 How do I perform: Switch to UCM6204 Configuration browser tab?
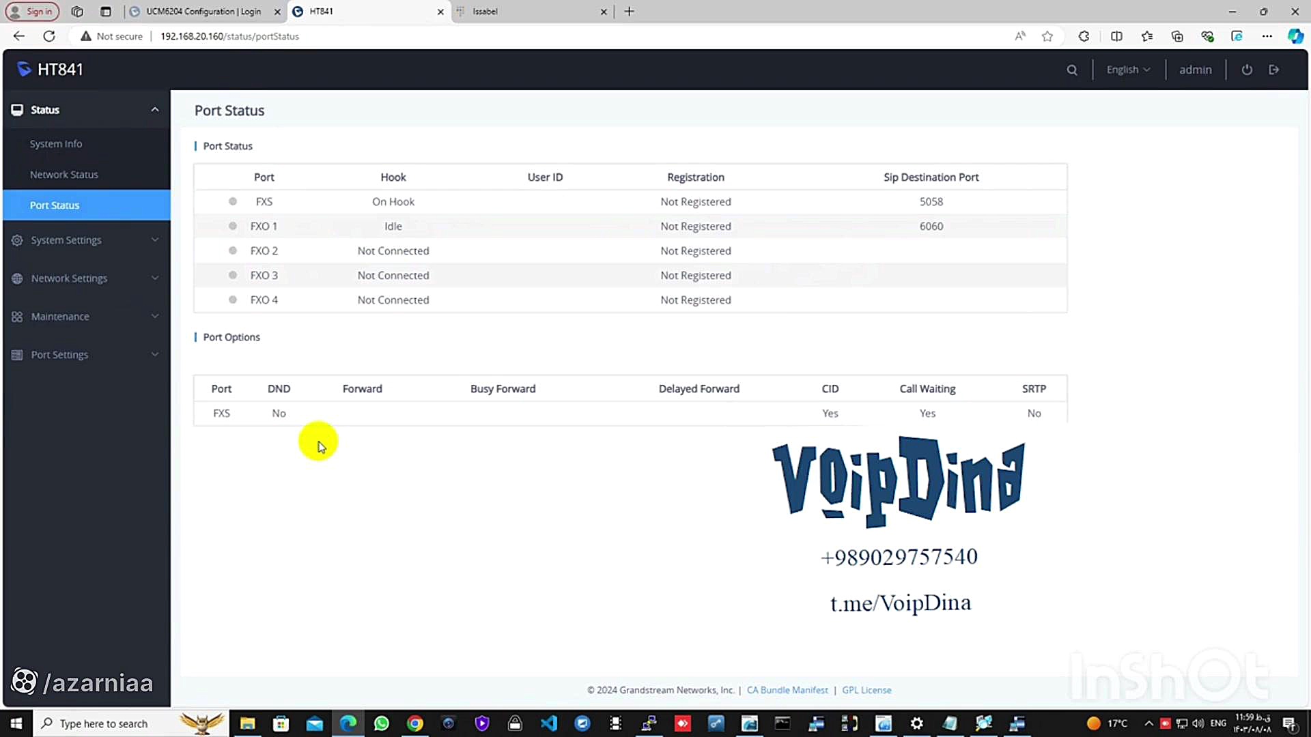(x=205, y=12)
